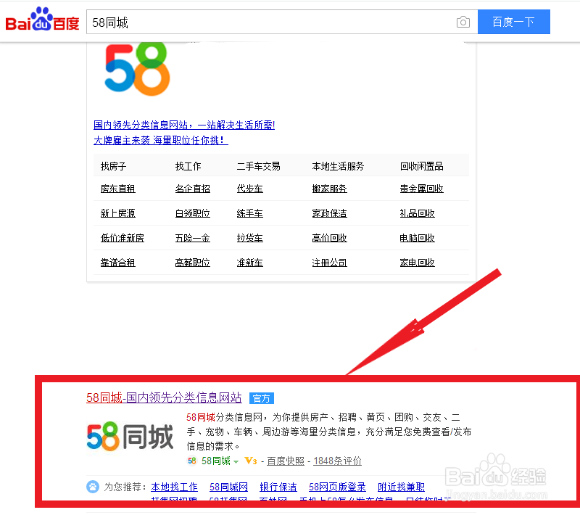Viewport: 580px width, 515px height.
Task: Open the 房东直租 link
Action: pyautogui.click(x=118, y=189)
